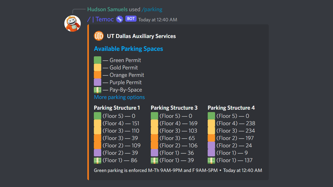Click the Orange Permit color square in legend
This screenshot has height=187, width=333.
point(97,75)
